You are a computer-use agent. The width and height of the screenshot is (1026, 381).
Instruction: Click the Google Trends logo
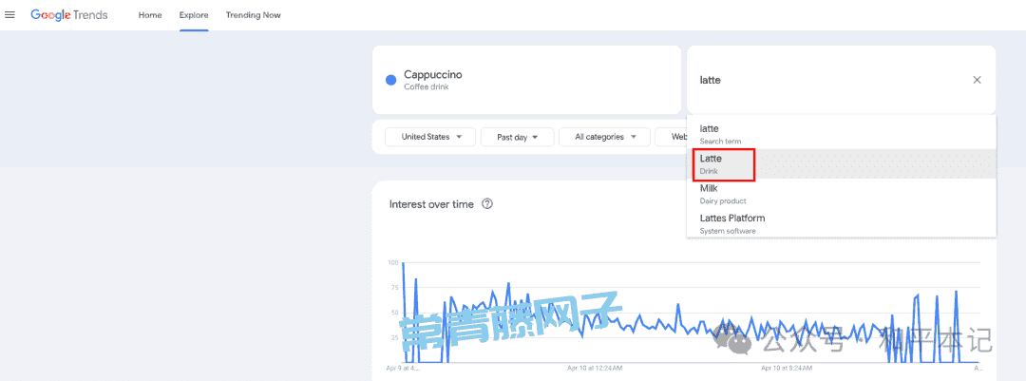click(69, 15)
